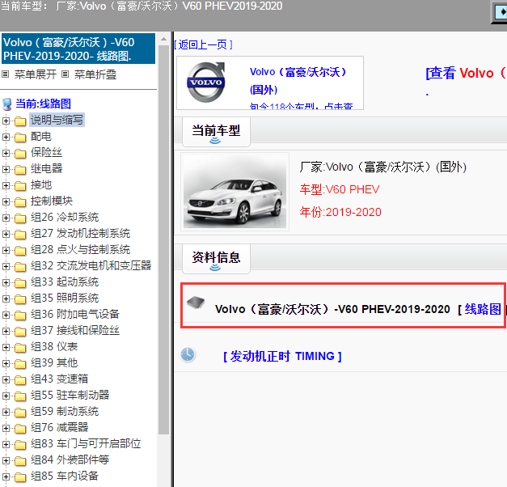Expand the 配电 tree node

coord(6,137)
